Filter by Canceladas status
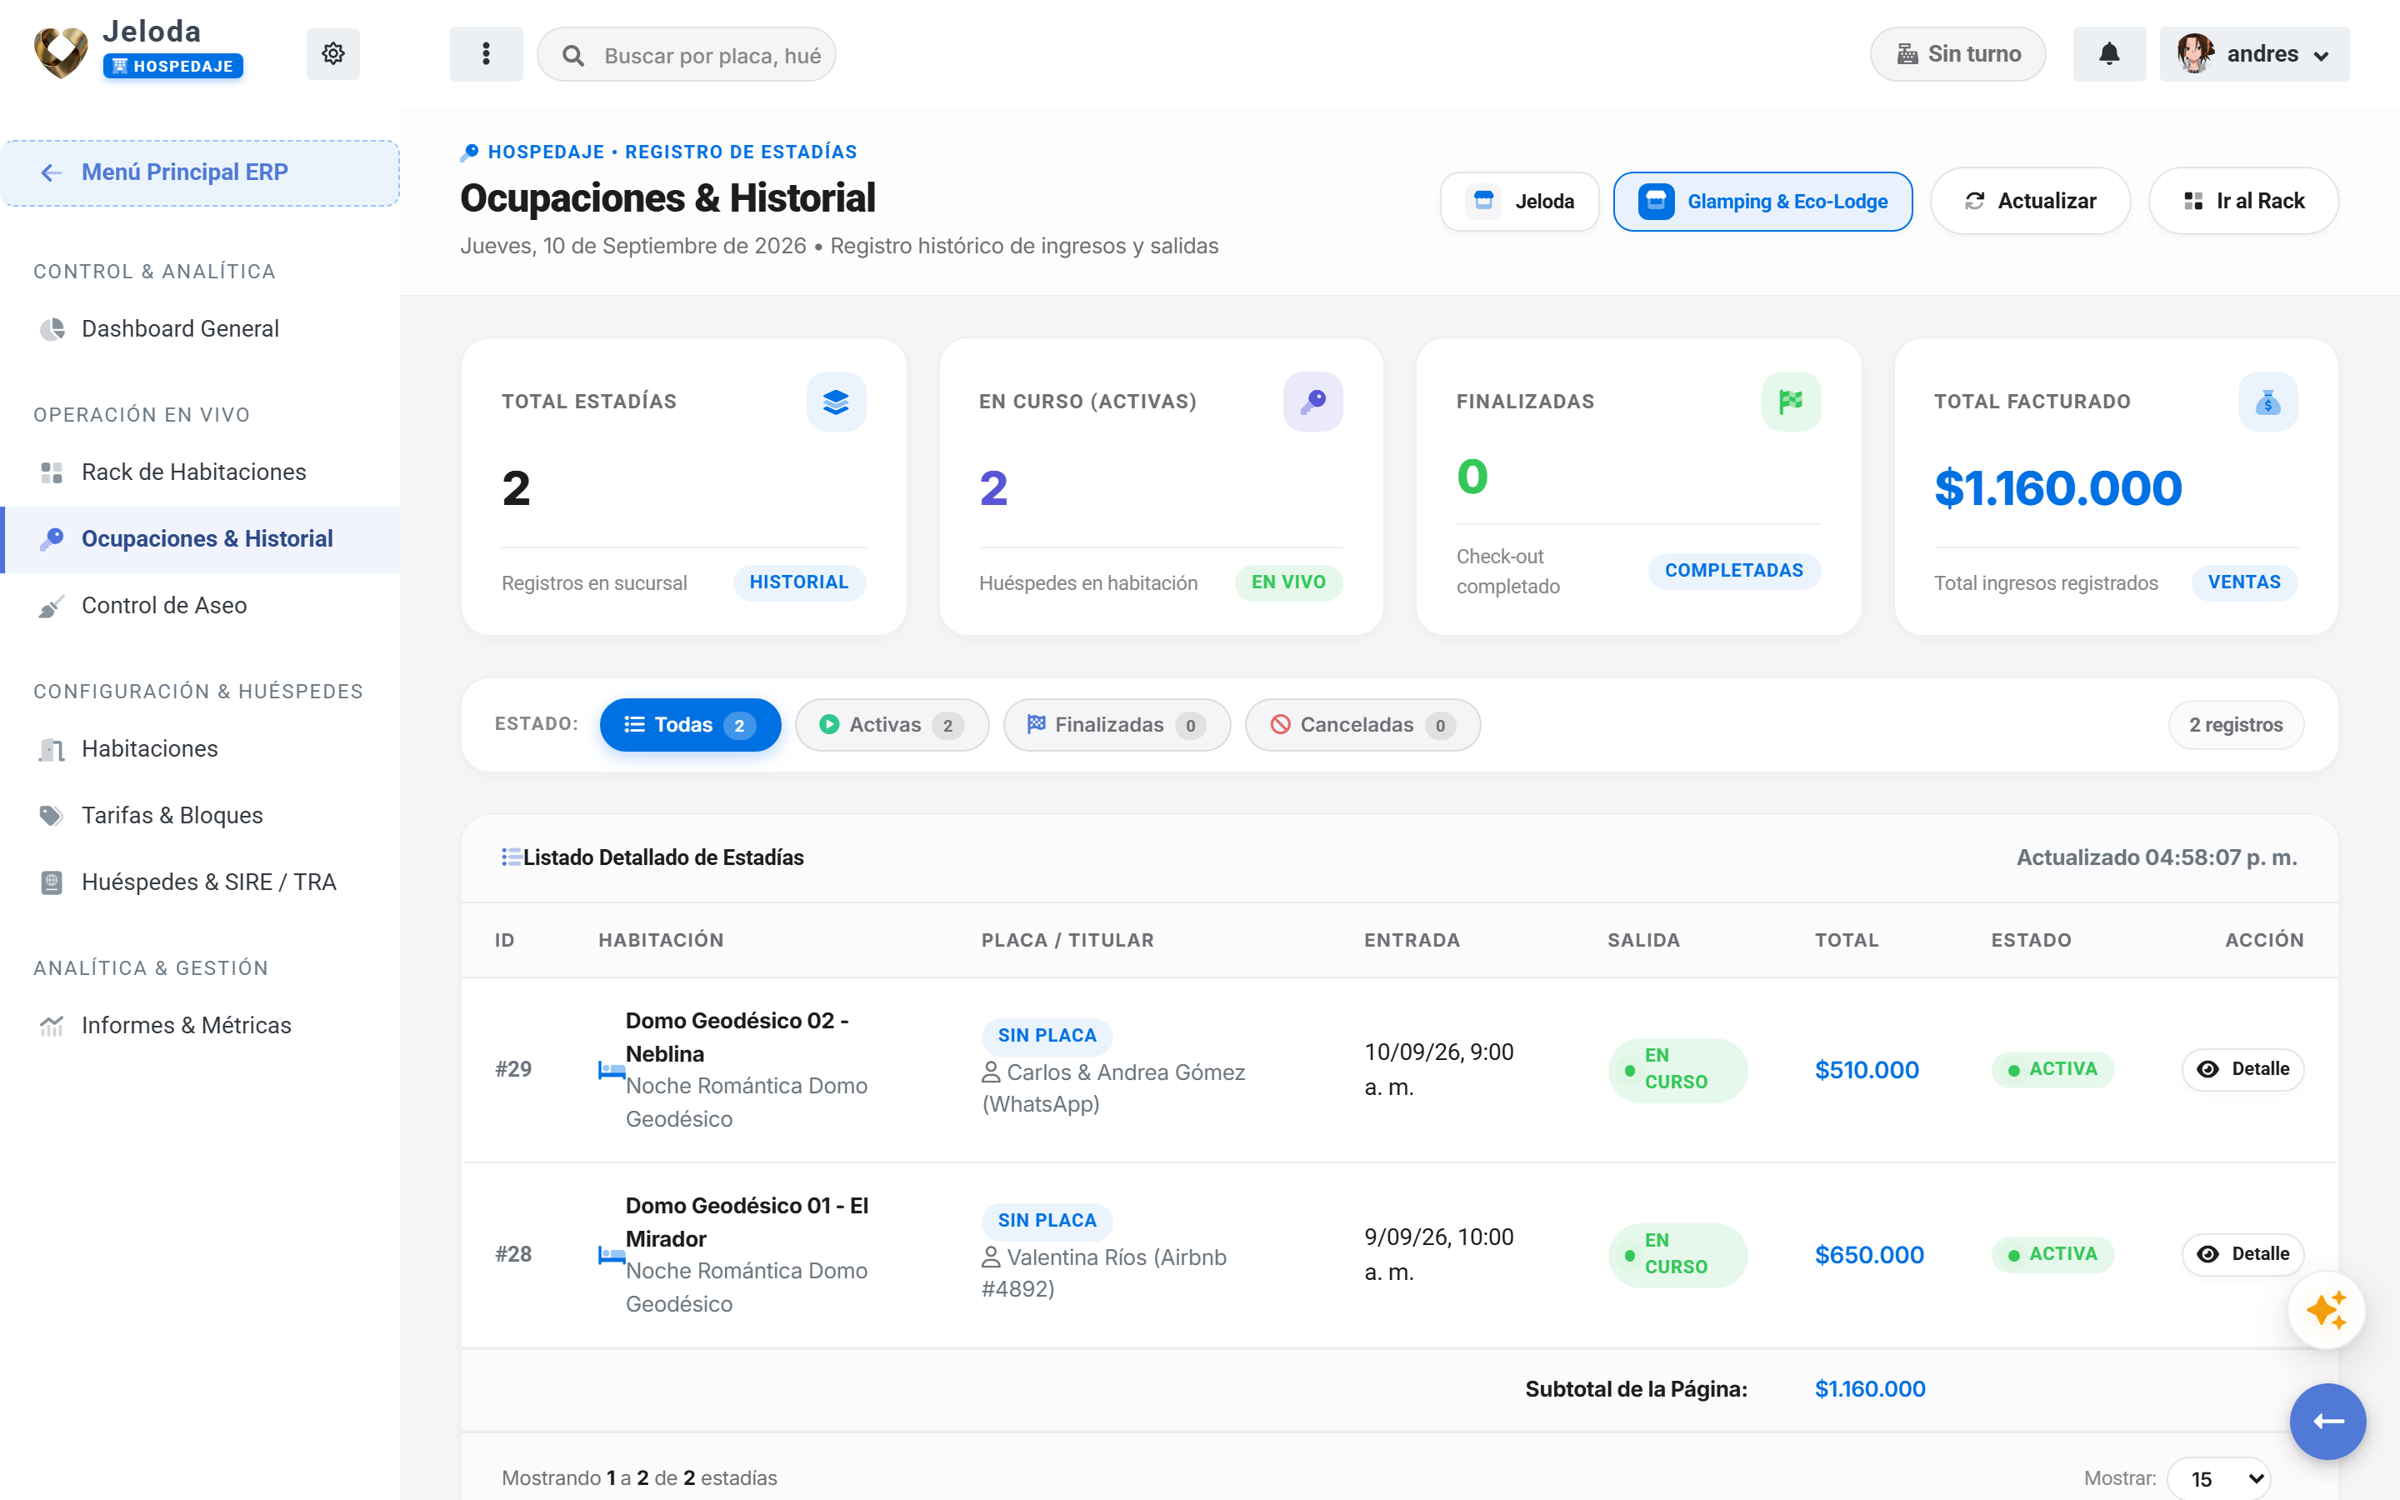2400x1500 pixels. point(1362,725)
